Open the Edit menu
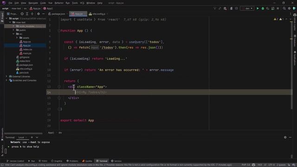 [x=17, y=3]
